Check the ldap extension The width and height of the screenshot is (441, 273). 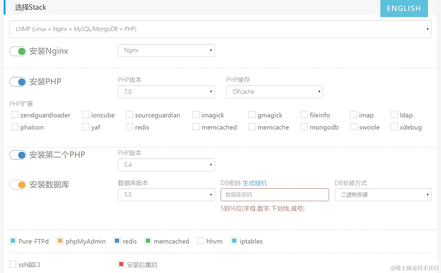pyautogui.click(x=394, y=114)
